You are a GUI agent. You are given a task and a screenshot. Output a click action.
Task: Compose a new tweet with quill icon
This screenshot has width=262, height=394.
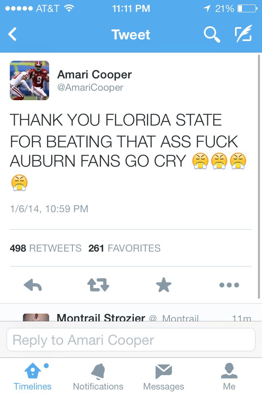243,35
